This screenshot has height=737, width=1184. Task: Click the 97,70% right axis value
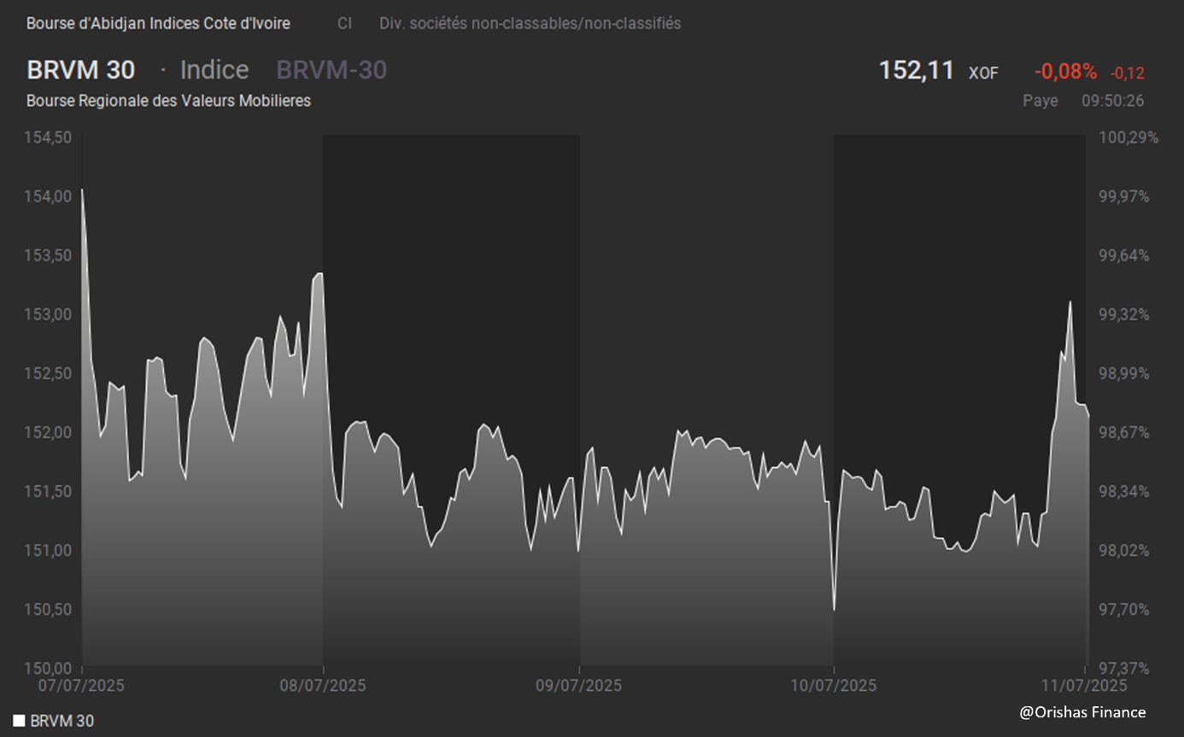pyautogui.click(x=1124, y=609)
